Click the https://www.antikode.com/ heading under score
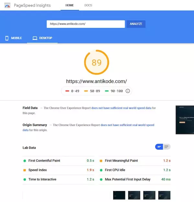This screenshot has width=194, height=202. pos(97,81)
